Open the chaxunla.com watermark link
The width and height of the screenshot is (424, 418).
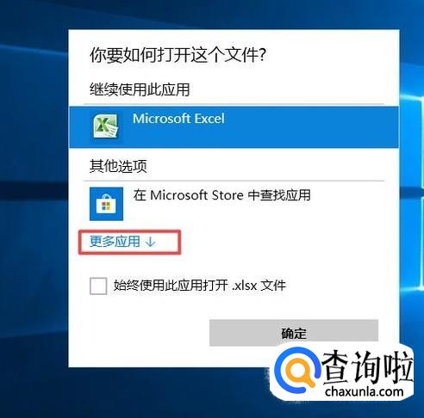click(x=365, y=391)
